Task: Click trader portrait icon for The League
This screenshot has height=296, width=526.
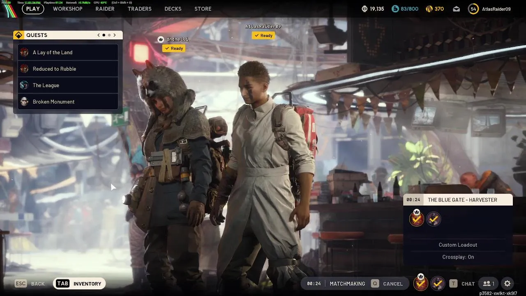Action: [24, 85]
